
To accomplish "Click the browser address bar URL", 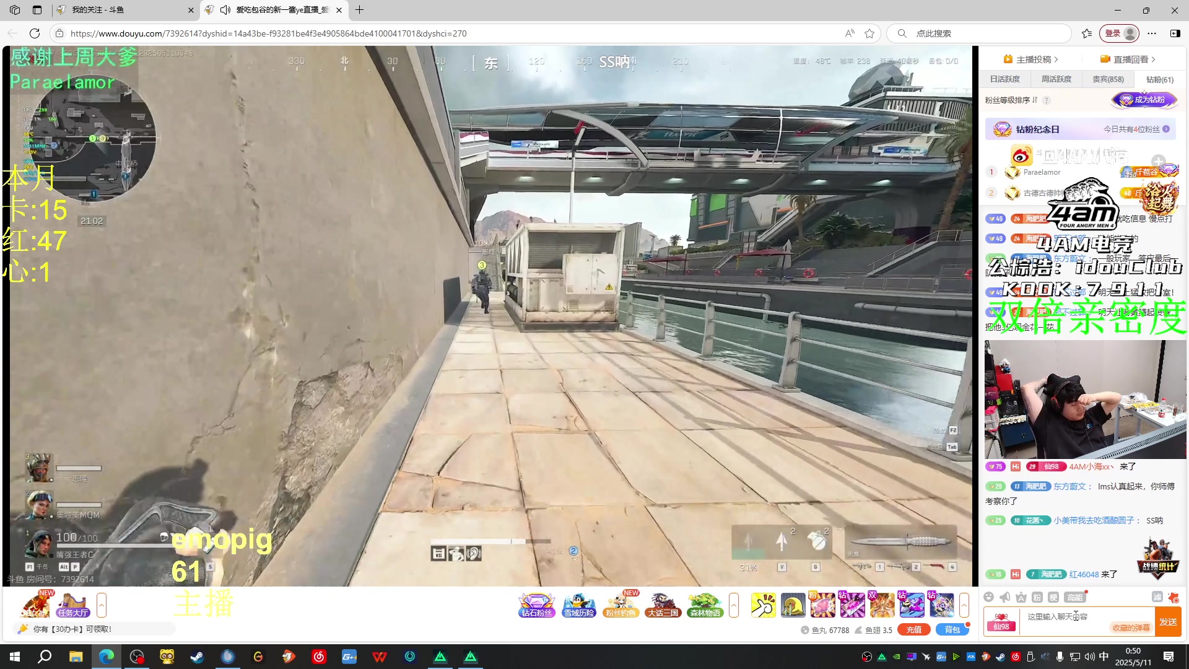I will [x=268, y=33].
